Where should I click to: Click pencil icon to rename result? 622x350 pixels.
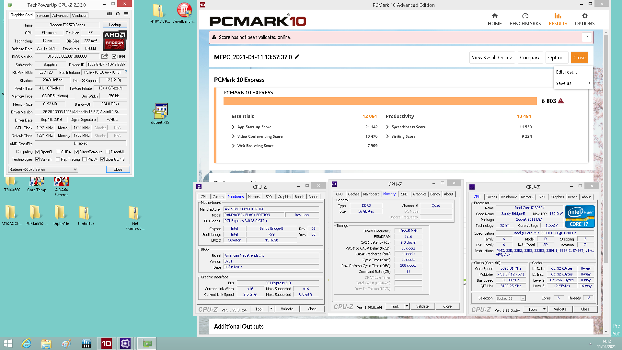297,57
